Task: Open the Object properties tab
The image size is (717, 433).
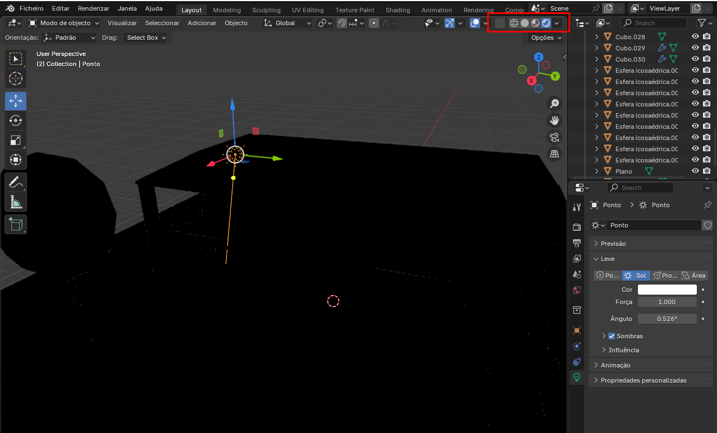Action: pos(577,330)
